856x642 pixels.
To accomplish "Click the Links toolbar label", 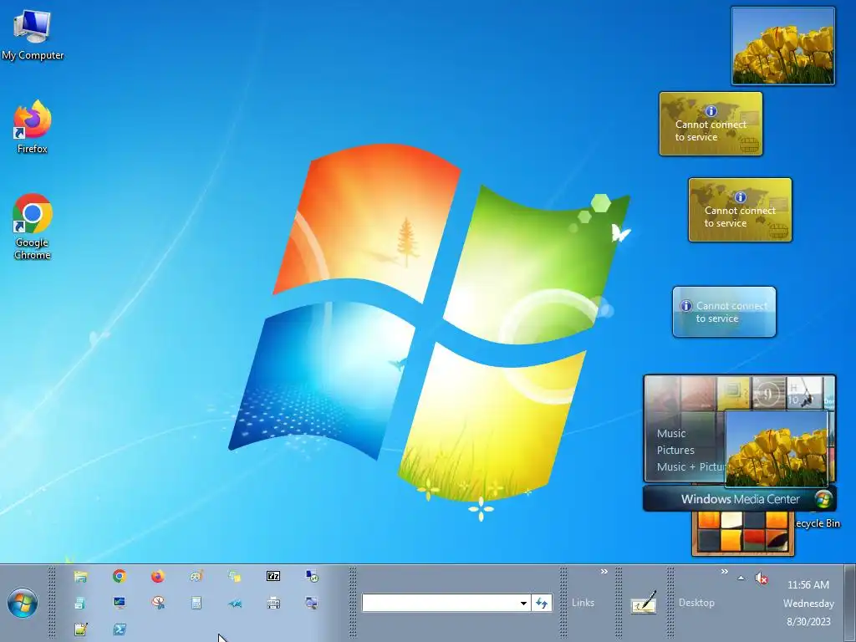I will pos(583,603).
